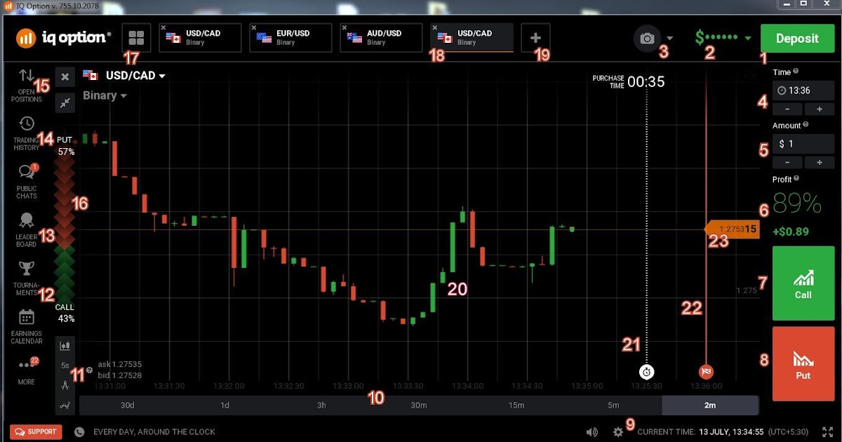842x442 pixels.
Task: Close the AUD/USD tab
Action: (345, 28)
